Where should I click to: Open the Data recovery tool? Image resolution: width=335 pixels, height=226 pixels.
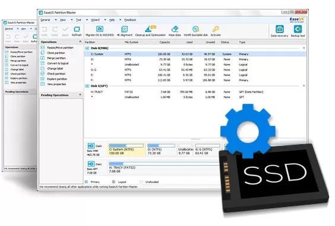coord(279,31)
